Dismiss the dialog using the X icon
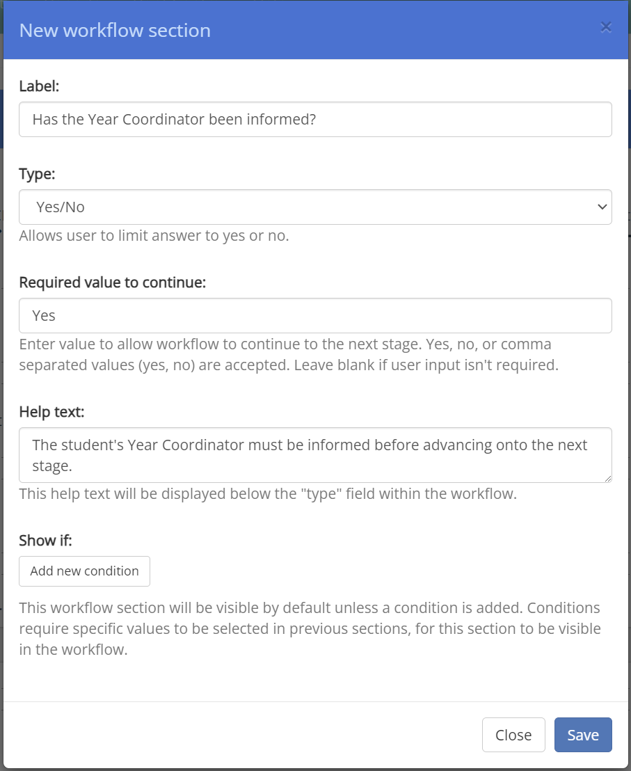Image resolution: width=631 pixels, height=771 pixels. (x=606, y=27)
